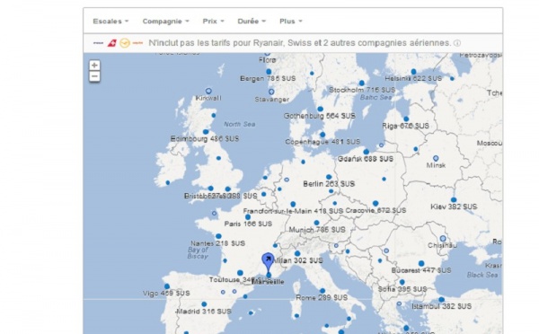The width and height of the screenshot is (539, 334).
Task: Click the Stavanger hollow marker
Action: pyautogui.click(x=271, y=92)
